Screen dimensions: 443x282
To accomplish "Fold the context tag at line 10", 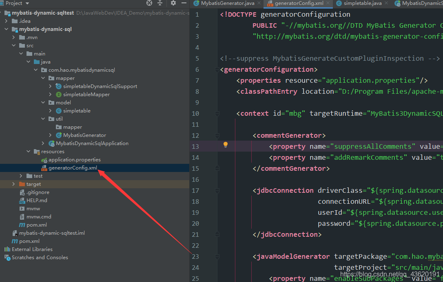I will pyautogui.click(x=217, y=114).
